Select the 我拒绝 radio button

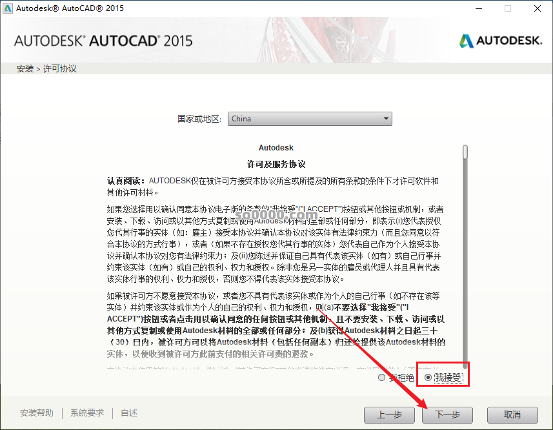(381, 378)
